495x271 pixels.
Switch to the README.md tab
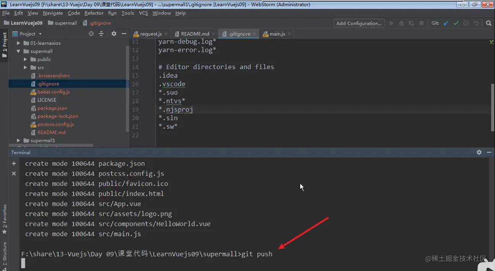coord(195,34)
